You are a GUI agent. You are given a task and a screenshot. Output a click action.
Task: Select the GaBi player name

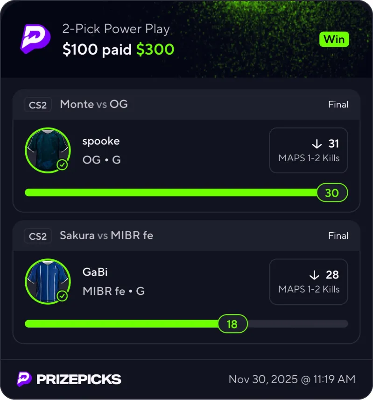click(x=95, y=272)
